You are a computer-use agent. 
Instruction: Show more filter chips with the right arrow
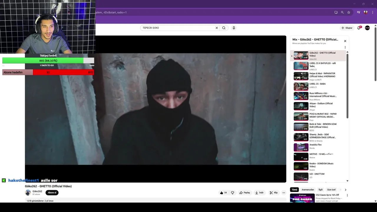(345, 190)
